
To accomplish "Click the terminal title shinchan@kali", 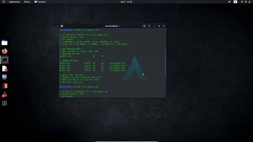I will pos(112,26).
